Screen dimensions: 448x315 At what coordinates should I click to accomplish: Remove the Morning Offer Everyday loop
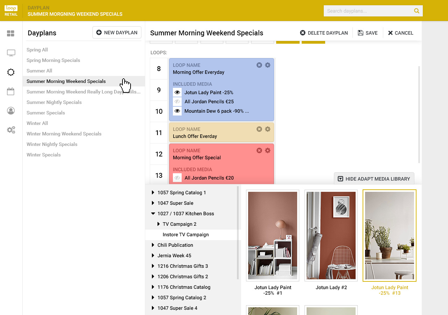coord(259,65)
